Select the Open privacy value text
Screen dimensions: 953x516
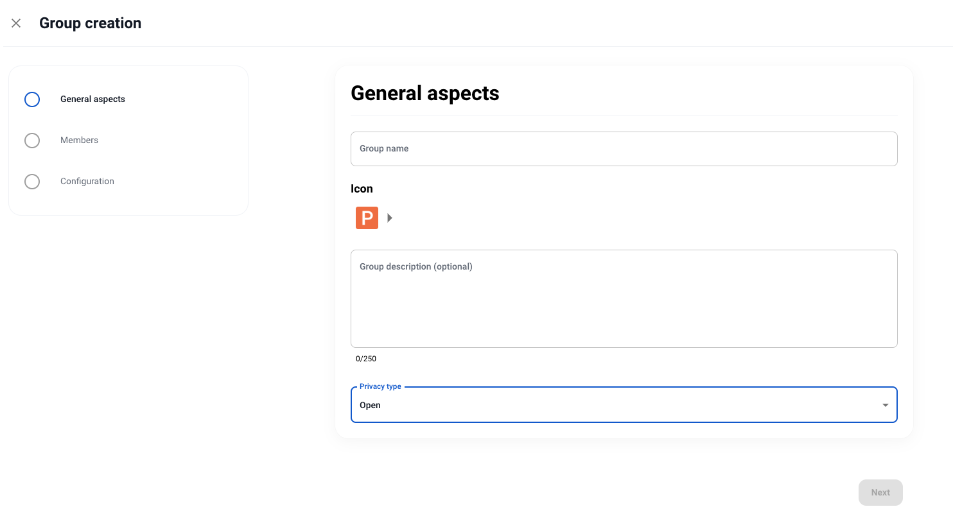[x=370, y=405]
